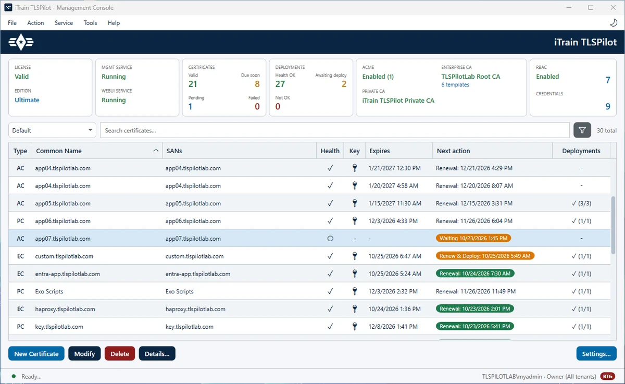Click the key icon for app05.tlspilotlab.com
The height and width of the screenshot is (384, 625).
(x=355, y=203)
